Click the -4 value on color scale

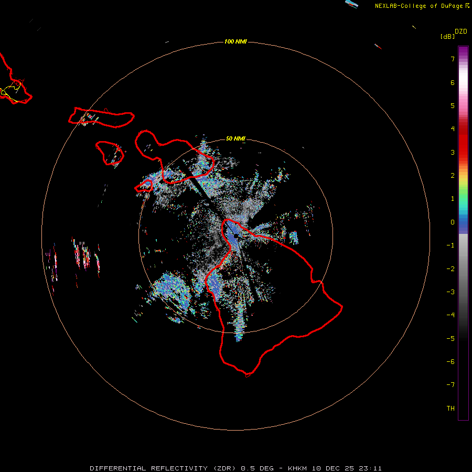(x=450, y=315)
